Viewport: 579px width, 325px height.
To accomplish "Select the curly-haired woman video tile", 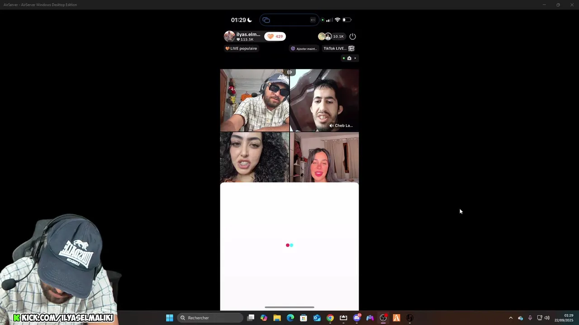I will tap(255, 157).
